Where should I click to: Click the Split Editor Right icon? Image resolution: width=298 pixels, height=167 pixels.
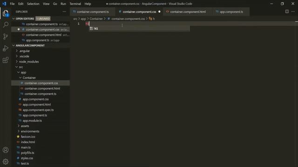[287, 12]
